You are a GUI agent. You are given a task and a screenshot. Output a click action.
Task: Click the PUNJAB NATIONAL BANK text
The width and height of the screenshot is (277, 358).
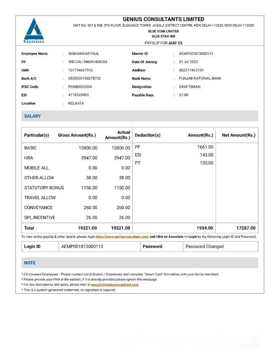[x=200, y=78]
